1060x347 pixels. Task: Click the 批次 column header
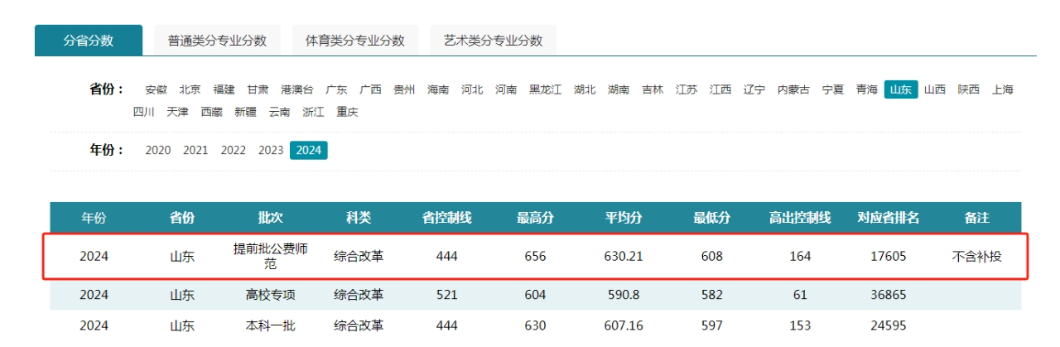coord(271,218)
